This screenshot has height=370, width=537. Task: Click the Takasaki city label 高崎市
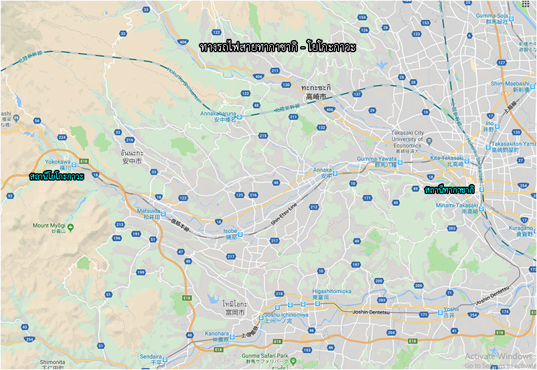[x=316, y=97]
